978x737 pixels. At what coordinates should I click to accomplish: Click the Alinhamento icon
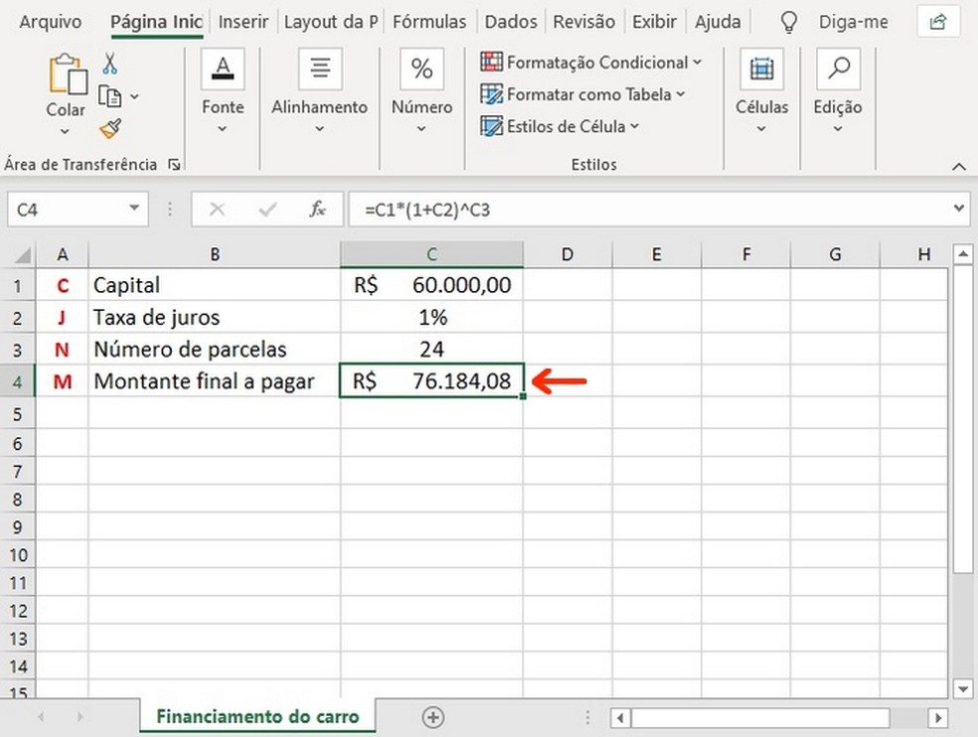coord(319,67)
